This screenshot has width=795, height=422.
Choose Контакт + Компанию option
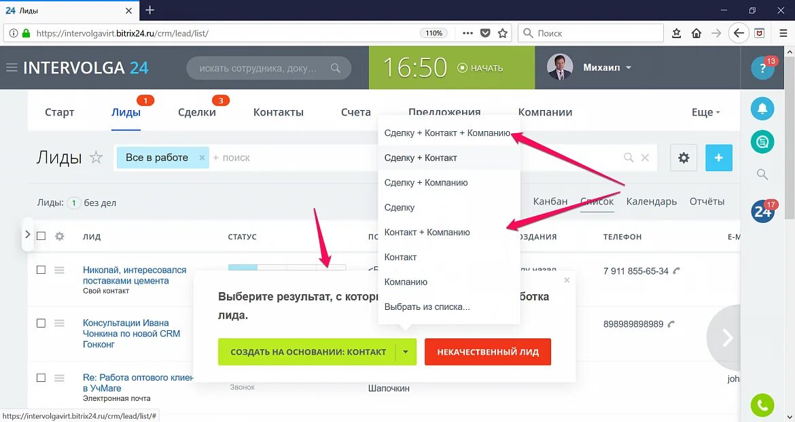[x=449, y=232]
